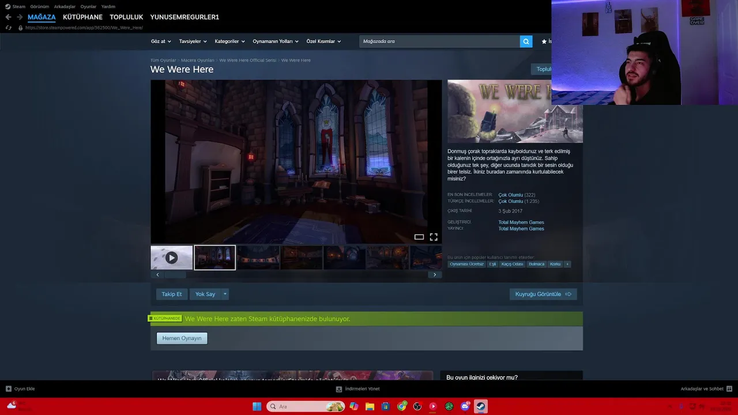Switch to KÜTÜPHANE tab

(x=82, y=17)
